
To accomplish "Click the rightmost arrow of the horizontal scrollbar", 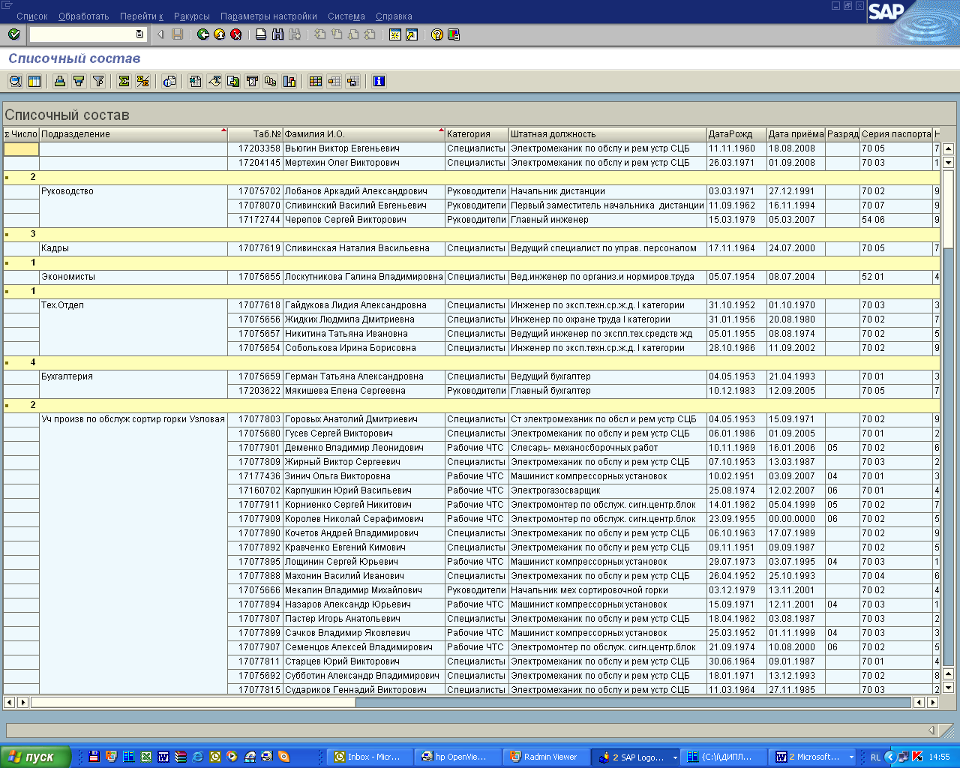I will [x=932, y=703].
